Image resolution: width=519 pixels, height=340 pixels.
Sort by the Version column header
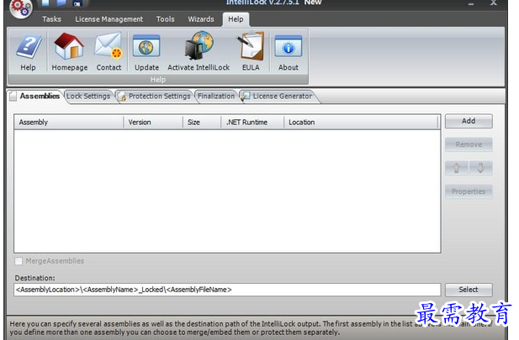(153, 123)
